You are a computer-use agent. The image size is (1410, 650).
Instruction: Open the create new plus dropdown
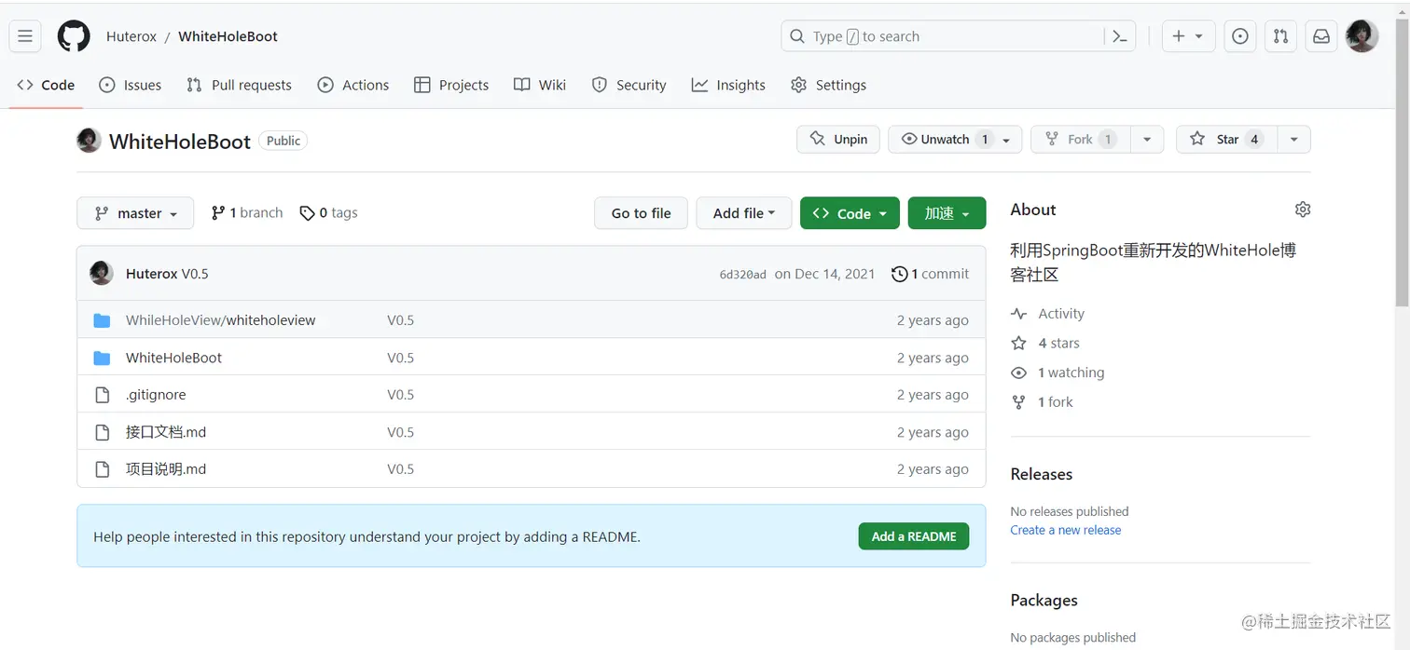[1187, 36]
